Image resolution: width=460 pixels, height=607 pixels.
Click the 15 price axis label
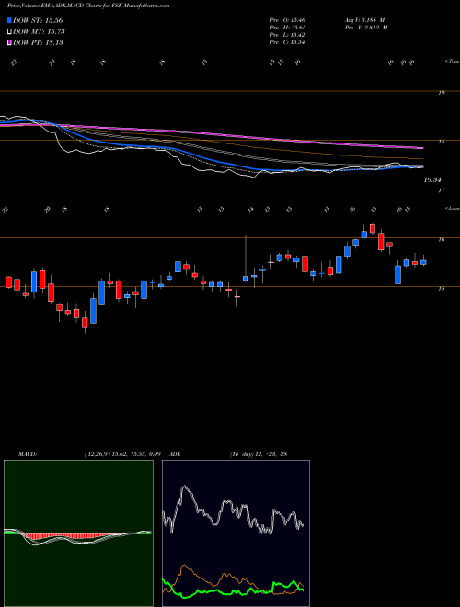click(441, 289)
